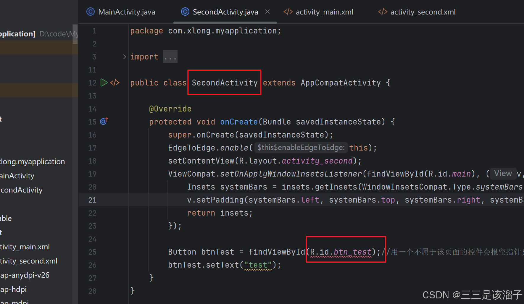This screenshot has width=524, height=304.
Task: Click the $this$enableEdgeToEdge parameter hint
Action: (301, 147)
